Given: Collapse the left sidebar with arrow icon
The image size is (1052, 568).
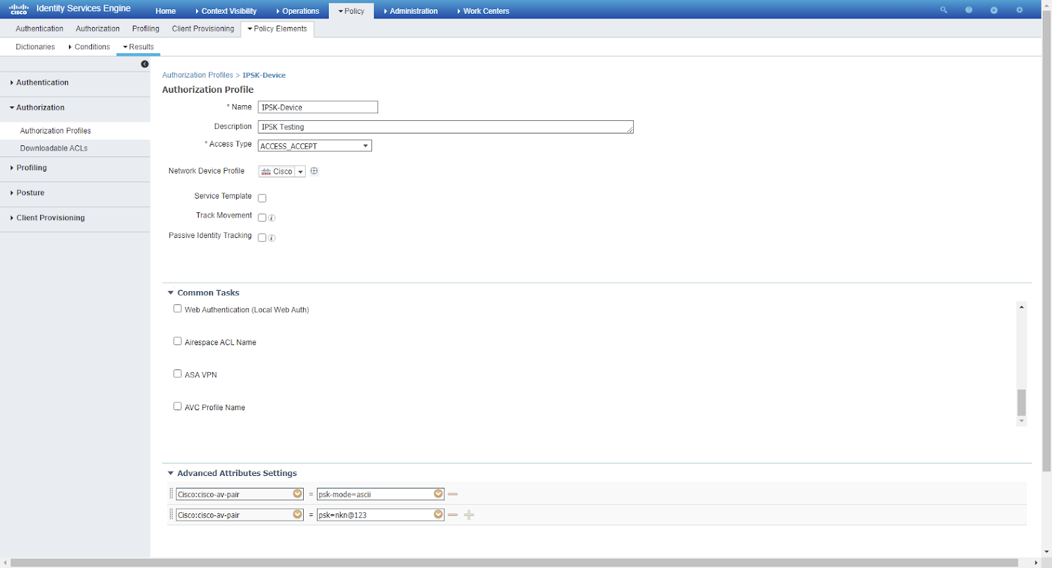Looking at the screenshot, I should tap(145, 64).
